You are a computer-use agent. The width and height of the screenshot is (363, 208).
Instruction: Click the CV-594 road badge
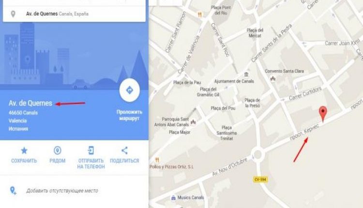tap(260, 179)
